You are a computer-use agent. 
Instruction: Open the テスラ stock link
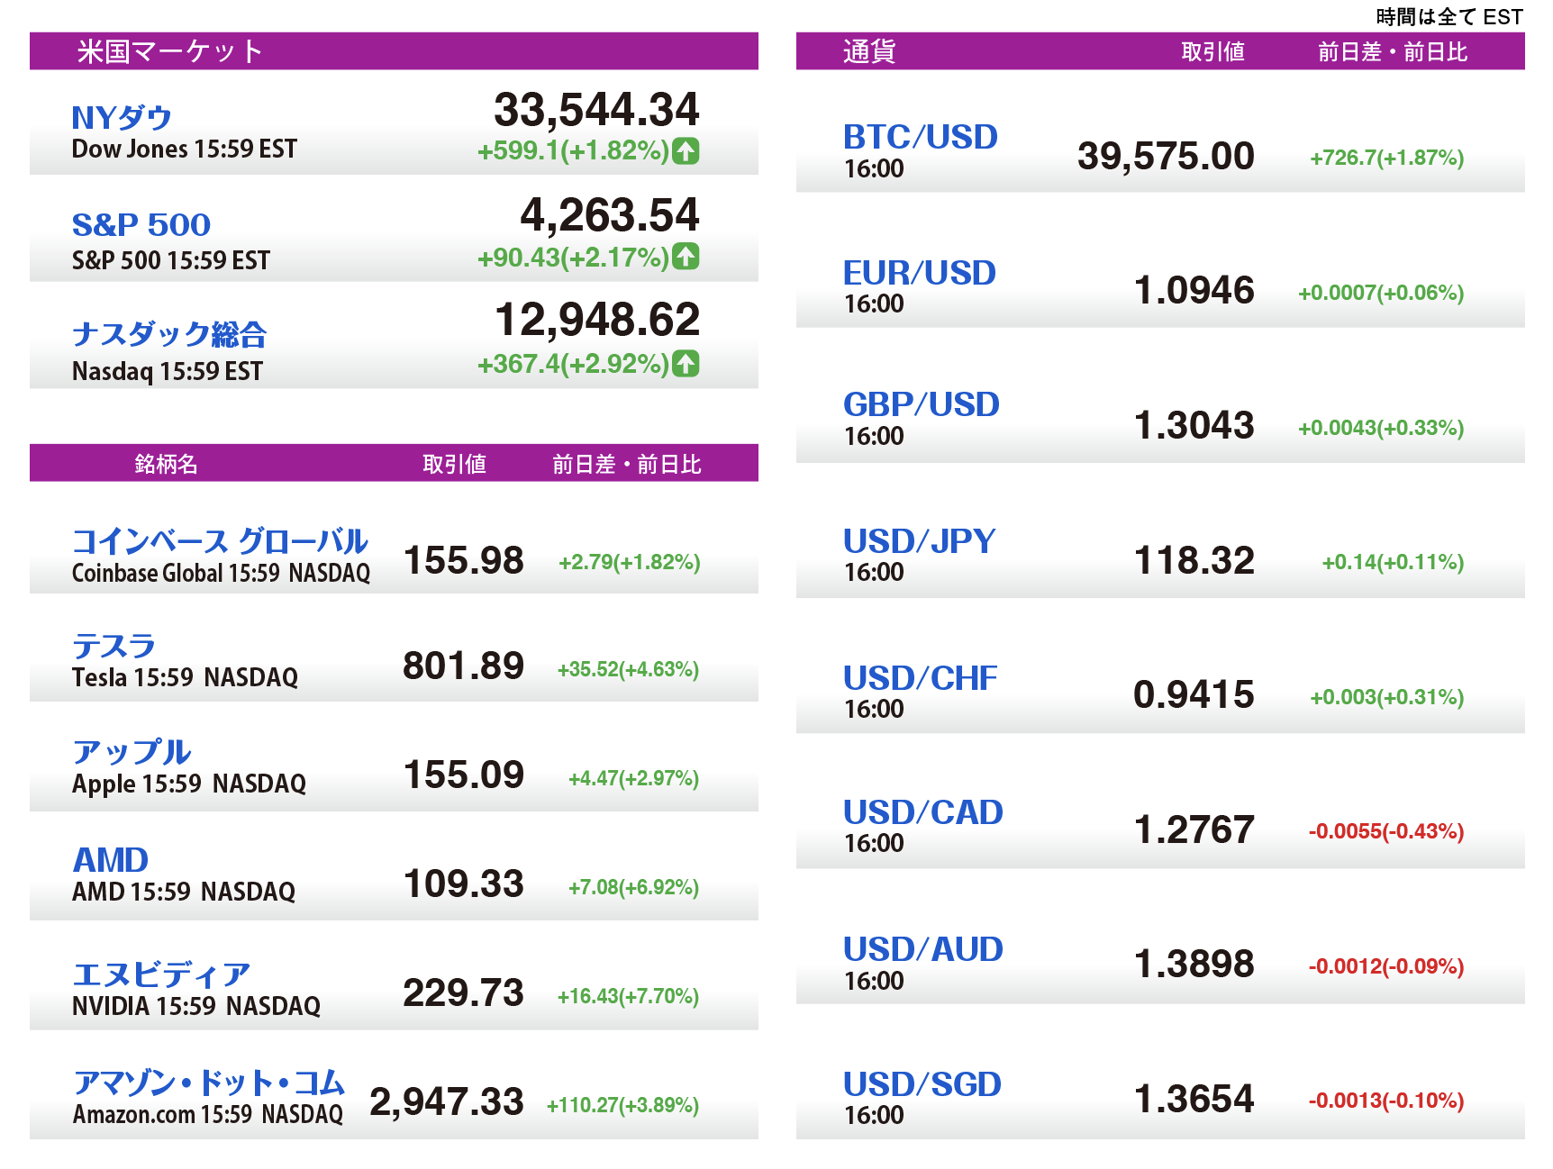(114, 646)
